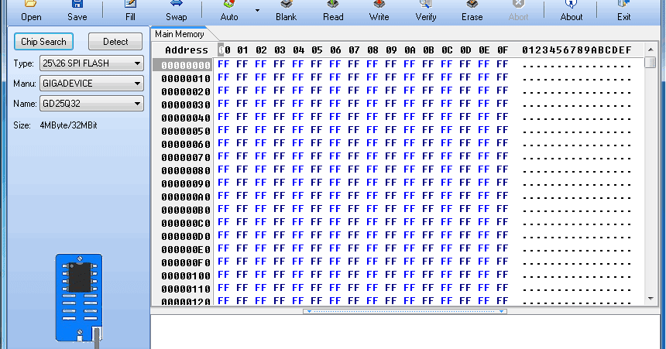Run the Auto programming sequence
This screenshot has width=666, height=349.
[229, 11]
